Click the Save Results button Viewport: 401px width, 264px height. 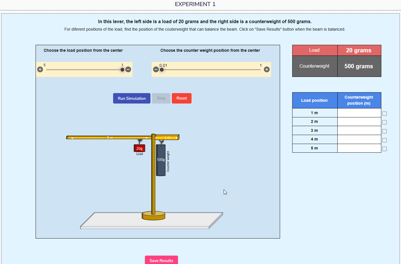pos(161,260)
